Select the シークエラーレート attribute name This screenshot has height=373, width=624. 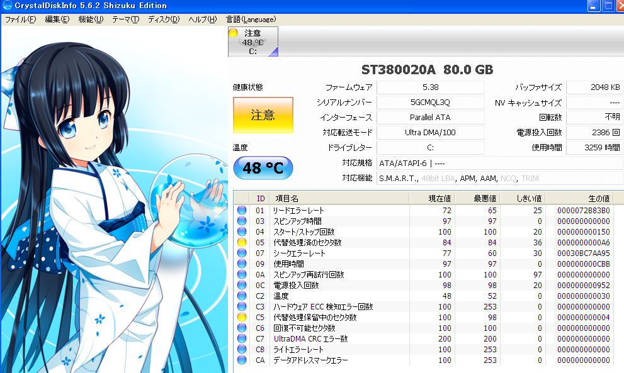(x=299, y=253)
